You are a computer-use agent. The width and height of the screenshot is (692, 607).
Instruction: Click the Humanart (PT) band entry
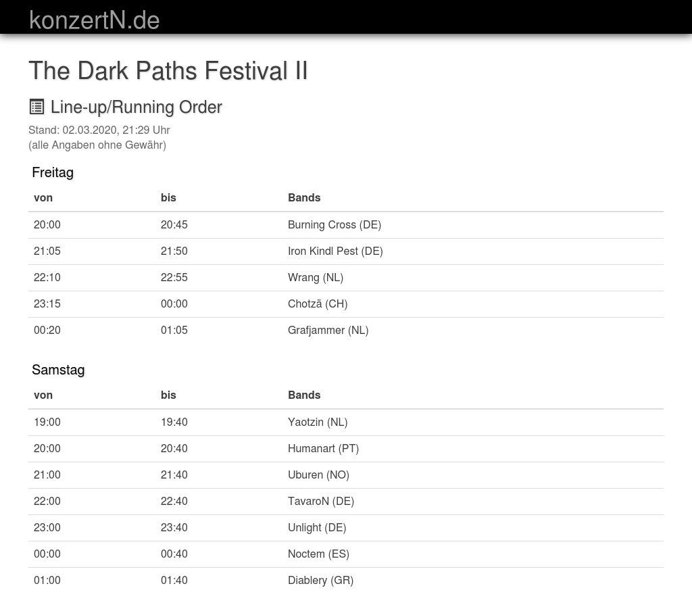(323, 449)
